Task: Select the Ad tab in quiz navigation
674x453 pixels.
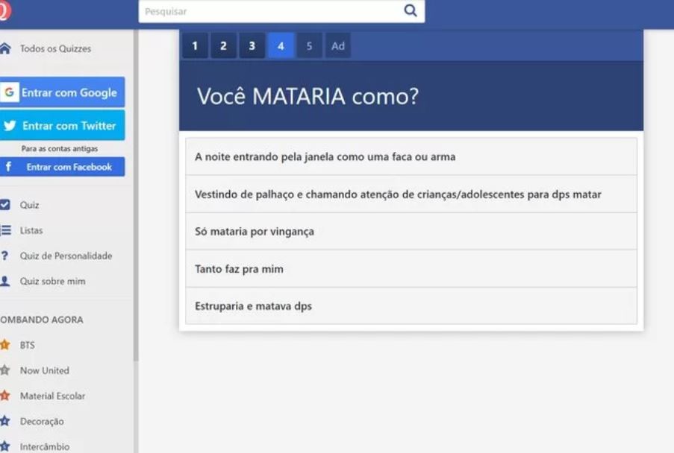Action: 338,46
